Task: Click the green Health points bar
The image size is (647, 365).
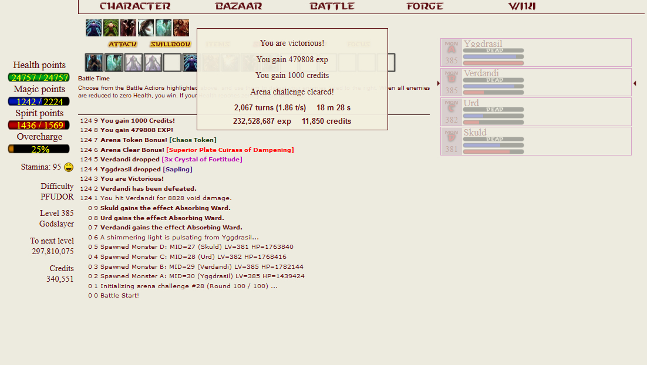Action: [39, 77]
